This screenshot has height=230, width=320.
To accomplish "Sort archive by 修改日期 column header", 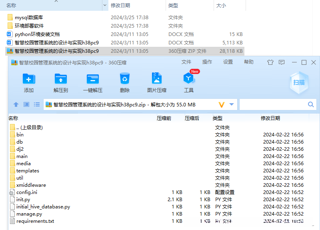I will (270, 118).
